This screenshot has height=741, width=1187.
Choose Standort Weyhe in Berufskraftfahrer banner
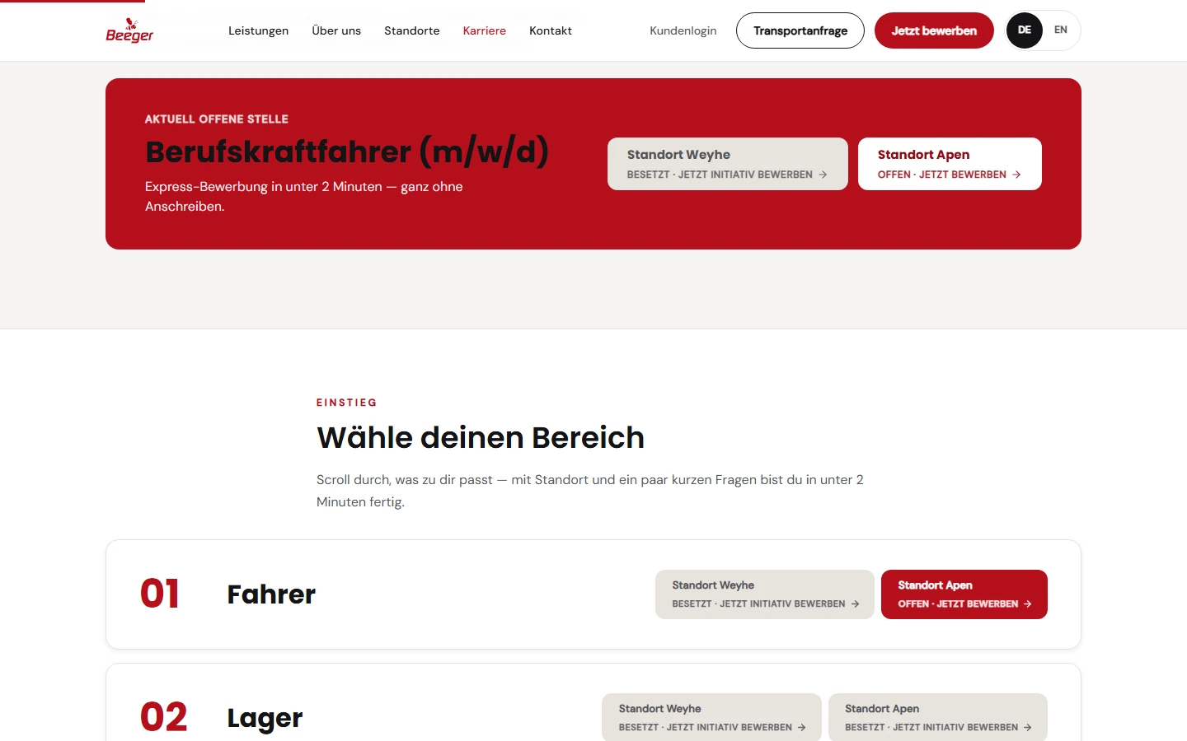pos(728,164)
